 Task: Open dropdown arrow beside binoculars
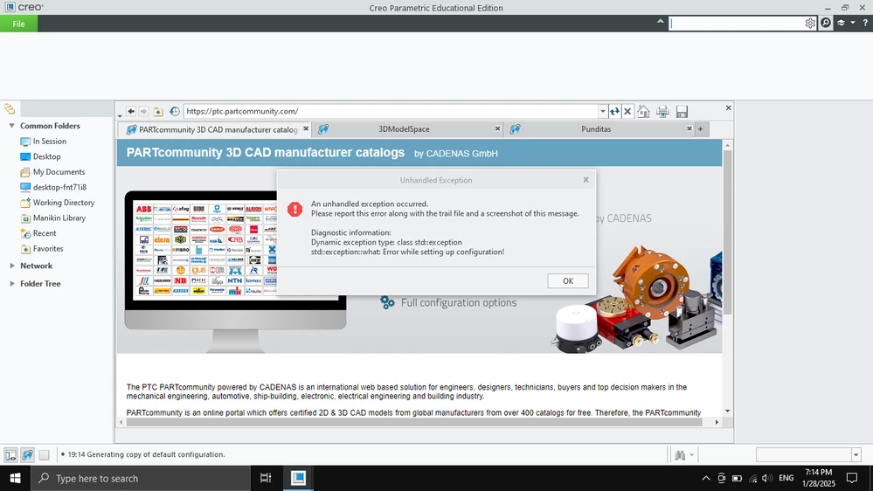691,455
